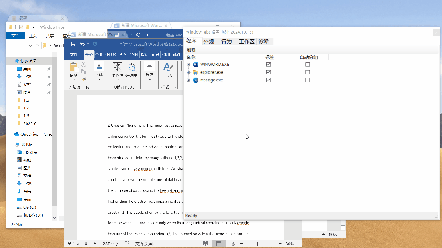Screen dimensions: 442x248
Task: Open Word's 文件 (File) menu
Action: [x=74, y=54]
